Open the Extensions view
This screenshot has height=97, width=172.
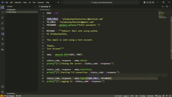pyautogui.click(x=2, y=34)
